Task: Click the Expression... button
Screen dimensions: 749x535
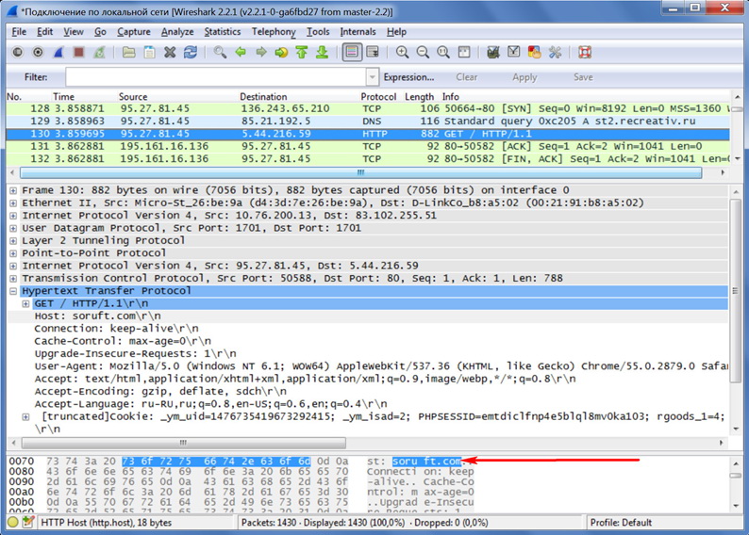Action: (408, 77)
